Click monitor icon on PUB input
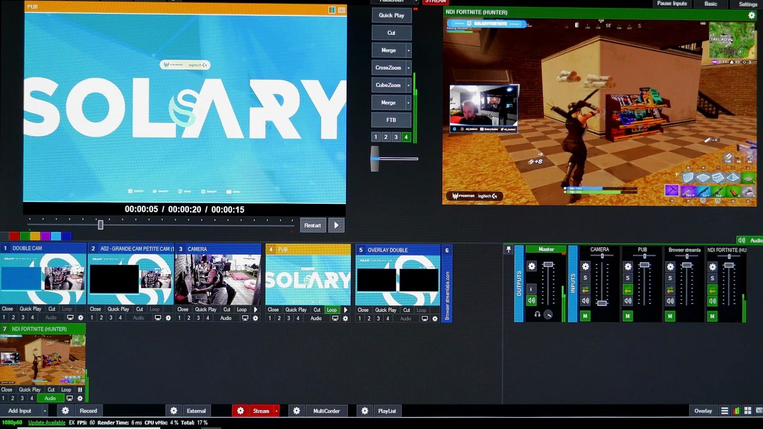Image resolution: width=763 pixels, height=429 pixels. (x=335, y=318)
